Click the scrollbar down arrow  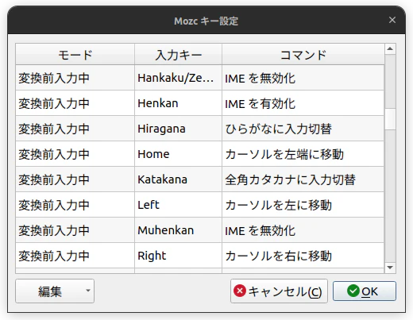coord(390,268)
